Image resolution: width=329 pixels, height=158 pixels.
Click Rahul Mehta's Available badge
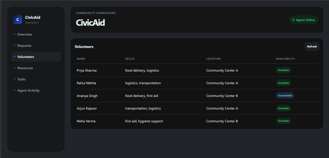coord(283,83)
